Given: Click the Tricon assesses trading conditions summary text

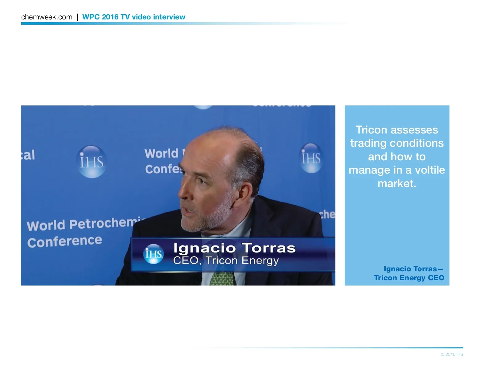Looking at the screenshot, I should (397, 156).
